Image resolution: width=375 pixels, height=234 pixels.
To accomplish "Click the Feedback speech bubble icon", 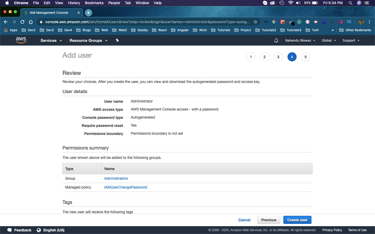I will tap(10, 230).
